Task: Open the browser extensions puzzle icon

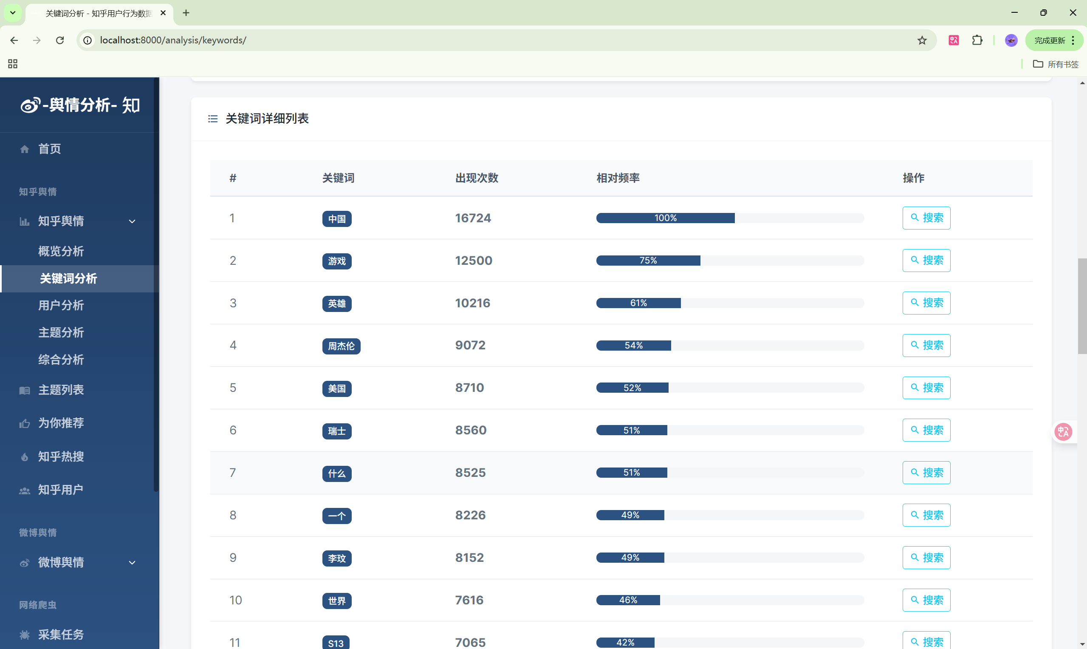Action: pyautogui.click(x=977, y=40)
